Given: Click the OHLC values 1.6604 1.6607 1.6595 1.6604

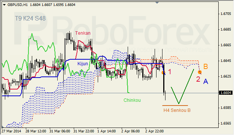Looking at the screenshot, I should pyautogui.click(x=53, y=5).
